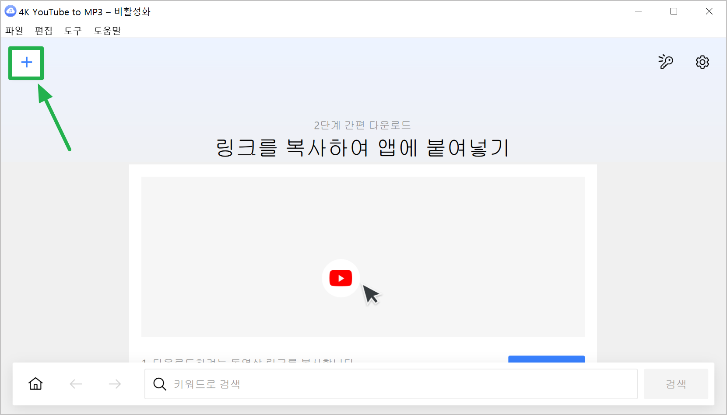Close the 4K YouTube to MP3 window

[709, 11]
